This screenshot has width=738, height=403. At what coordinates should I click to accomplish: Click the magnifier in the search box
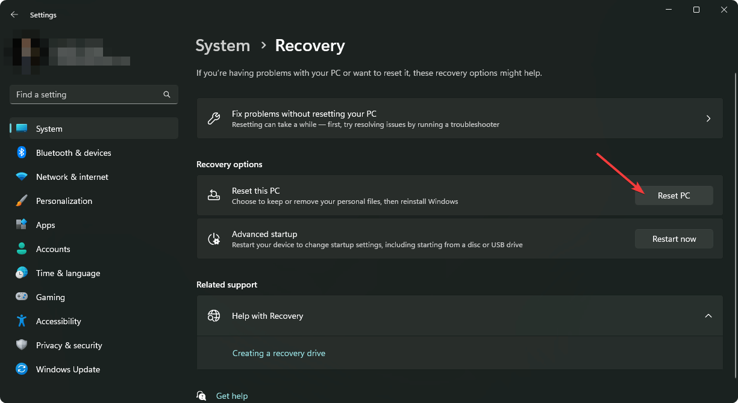tap(166, 94)
